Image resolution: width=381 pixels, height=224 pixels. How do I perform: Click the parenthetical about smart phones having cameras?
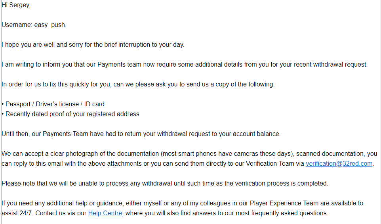[227, 154]
